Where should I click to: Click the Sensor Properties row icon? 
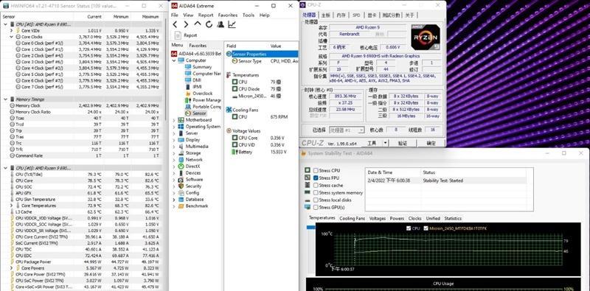229,54
